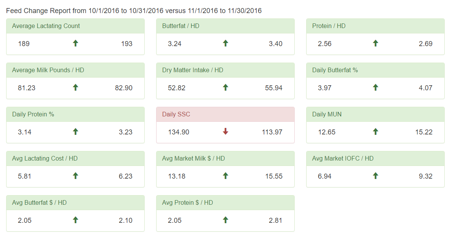Click the up arrow in Avg Market IOFC card
The image size is (452, 242).
375,176
